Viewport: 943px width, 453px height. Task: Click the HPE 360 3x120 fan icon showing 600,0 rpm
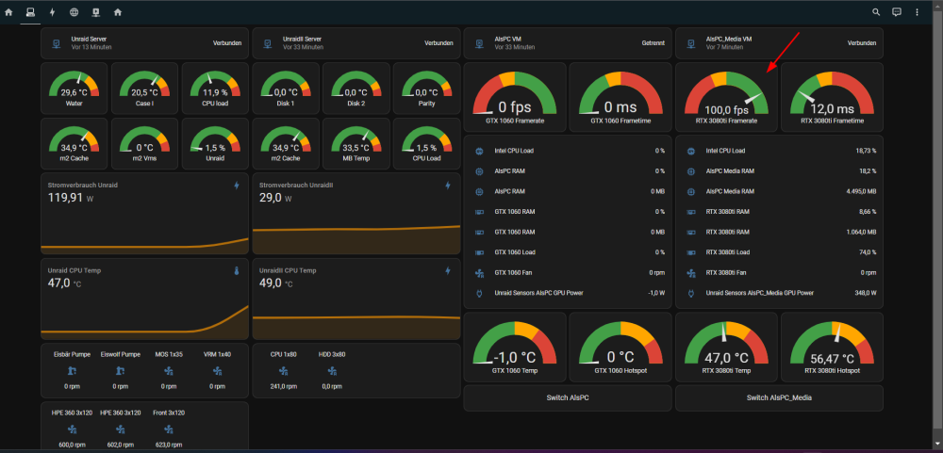coord(74,429)
